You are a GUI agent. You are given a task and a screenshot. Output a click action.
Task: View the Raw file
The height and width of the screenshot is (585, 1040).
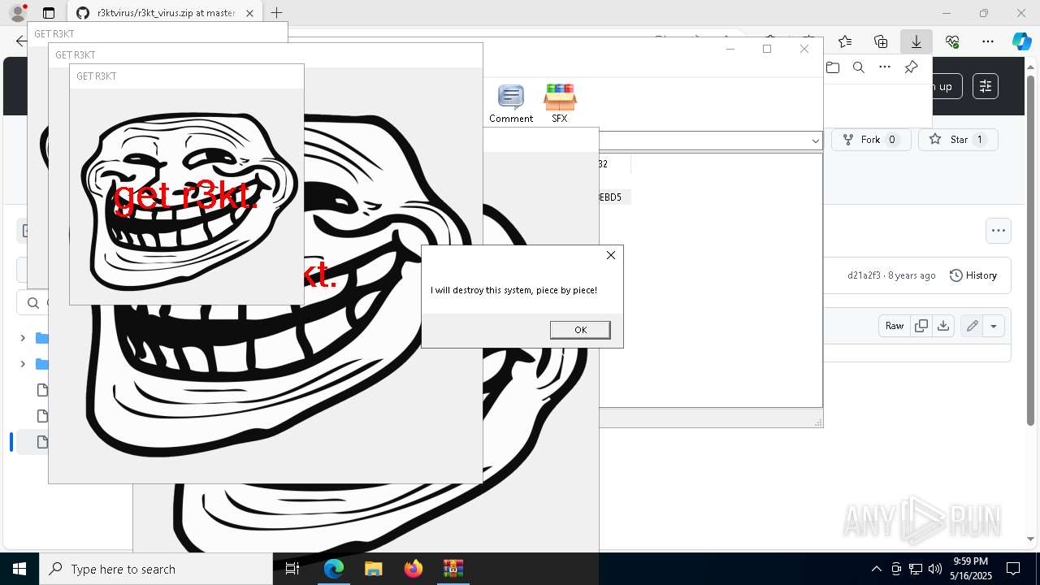(895, 326)
